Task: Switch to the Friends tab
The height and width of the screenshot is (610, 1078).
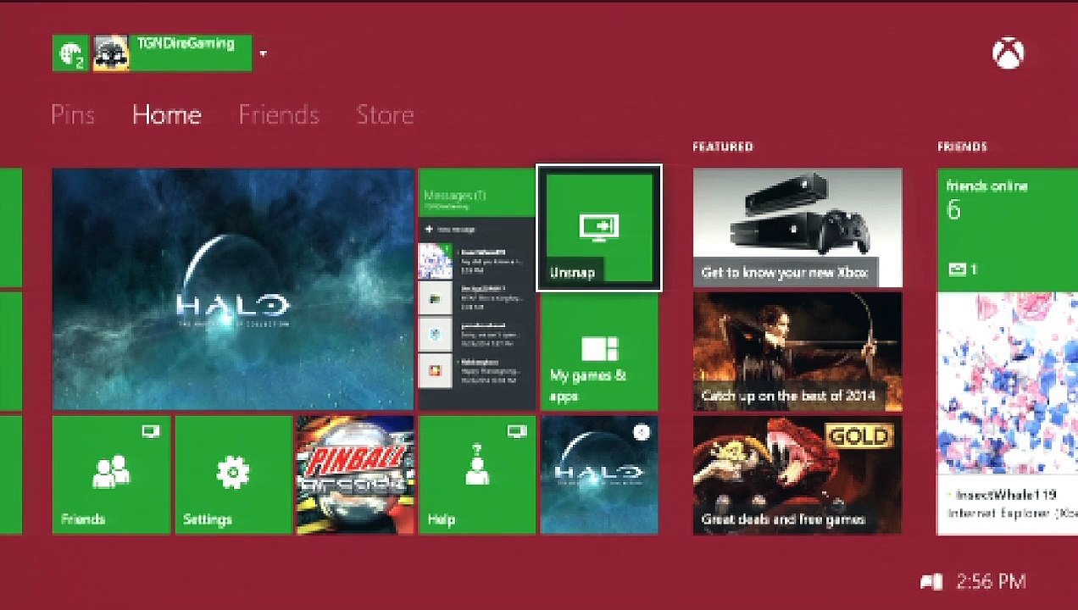Action: click(x=279, y=114)
